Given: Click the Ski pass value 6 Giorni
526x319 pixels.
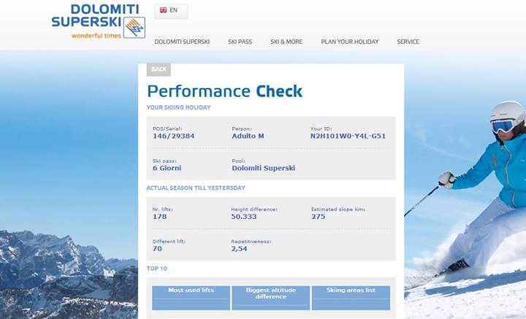Looking at the screenshot, I should coord(169,168).
